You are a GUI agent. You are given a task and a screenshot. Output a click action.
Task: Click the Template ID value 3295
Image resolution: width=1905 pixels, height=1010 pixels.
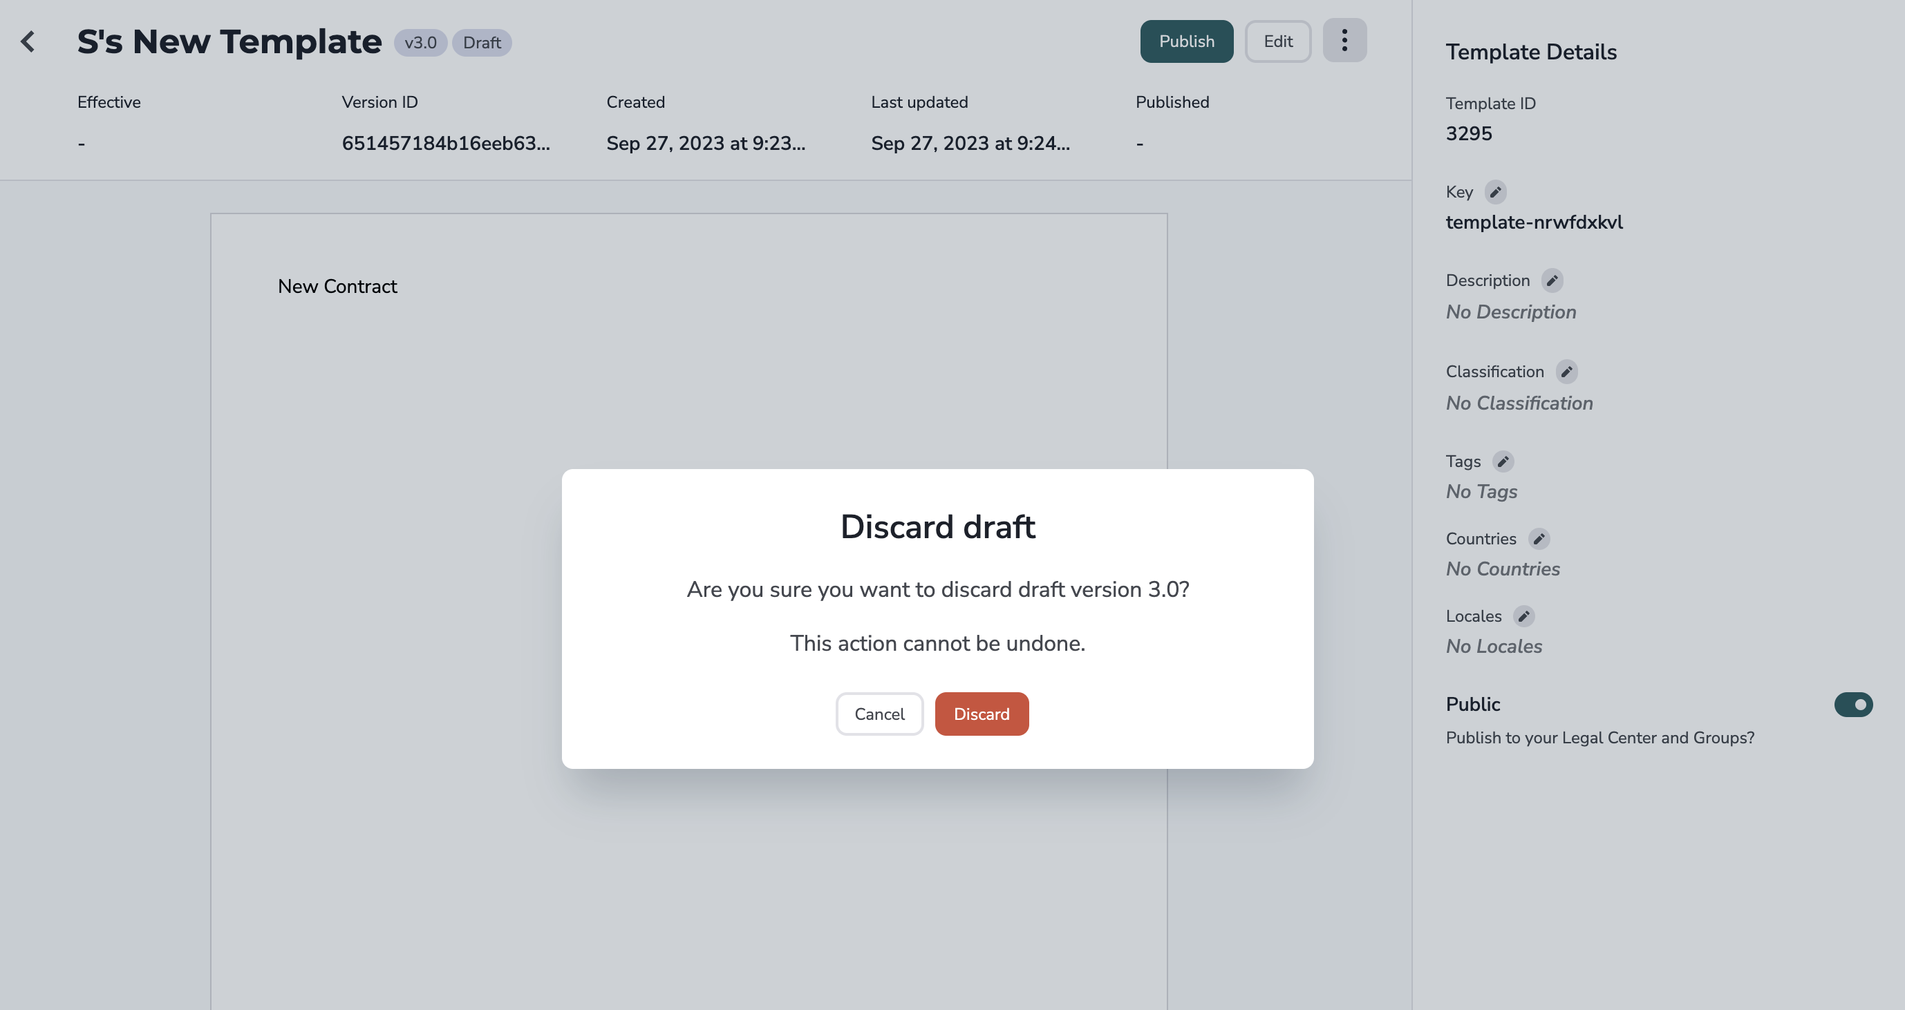click(x=1469, y=134)
